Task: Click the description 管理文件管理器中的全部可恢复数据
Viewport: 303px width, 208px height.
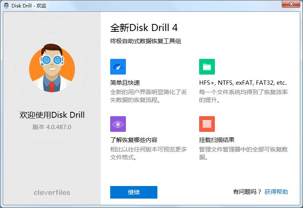Action: pos(243,153)
